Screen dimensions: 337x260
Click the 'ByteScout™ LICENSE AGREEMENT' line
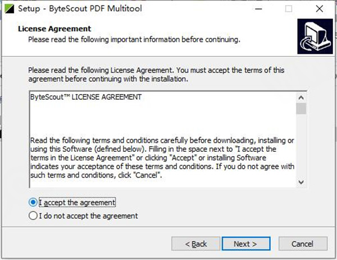click(x=86, y=97)
